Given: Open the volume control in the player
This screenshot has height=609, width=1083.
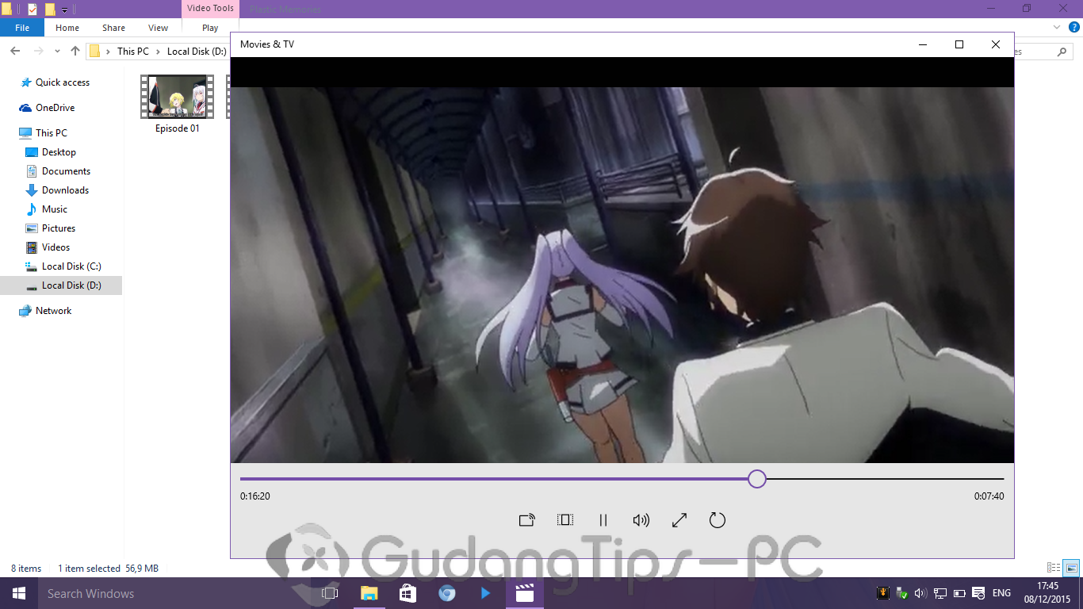Looking at the screenshot, I should pos(641,520).
